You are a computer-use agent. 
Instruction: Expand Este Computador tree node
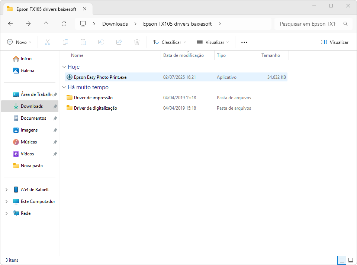point(7,201)
